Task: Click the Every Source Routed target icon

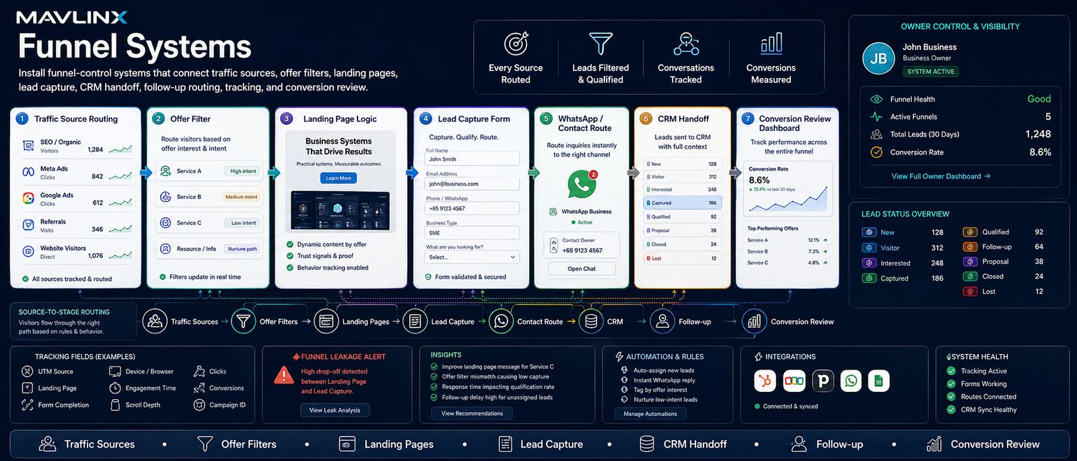Action: point(516,43)
